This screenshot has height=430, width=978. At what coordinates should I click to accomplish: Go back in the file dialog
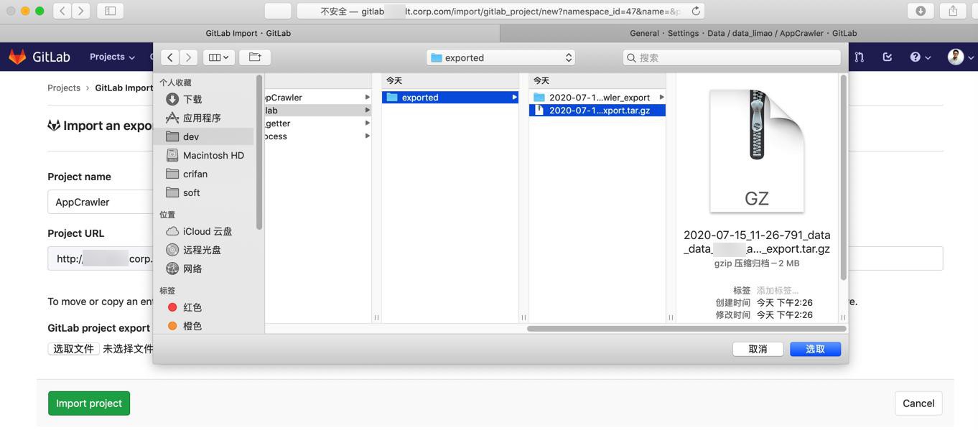pos(170,57)
